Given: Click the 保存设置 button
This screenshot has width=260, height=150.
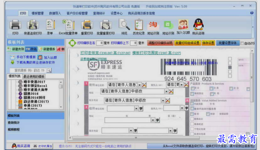Looking at the screenshot, I should (208, 43).
